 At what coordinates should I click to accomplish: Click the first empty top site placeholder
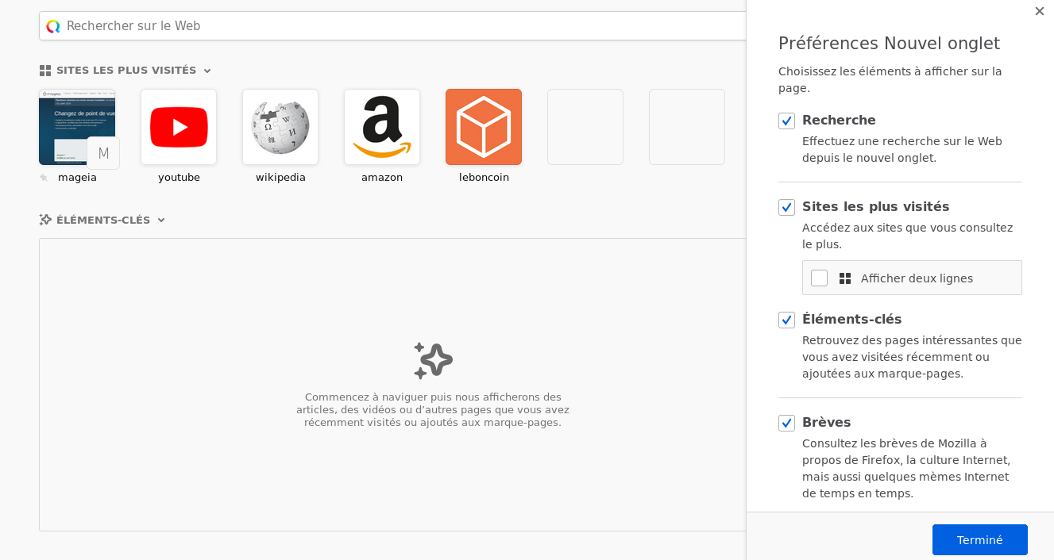click(x=585, y=127)
